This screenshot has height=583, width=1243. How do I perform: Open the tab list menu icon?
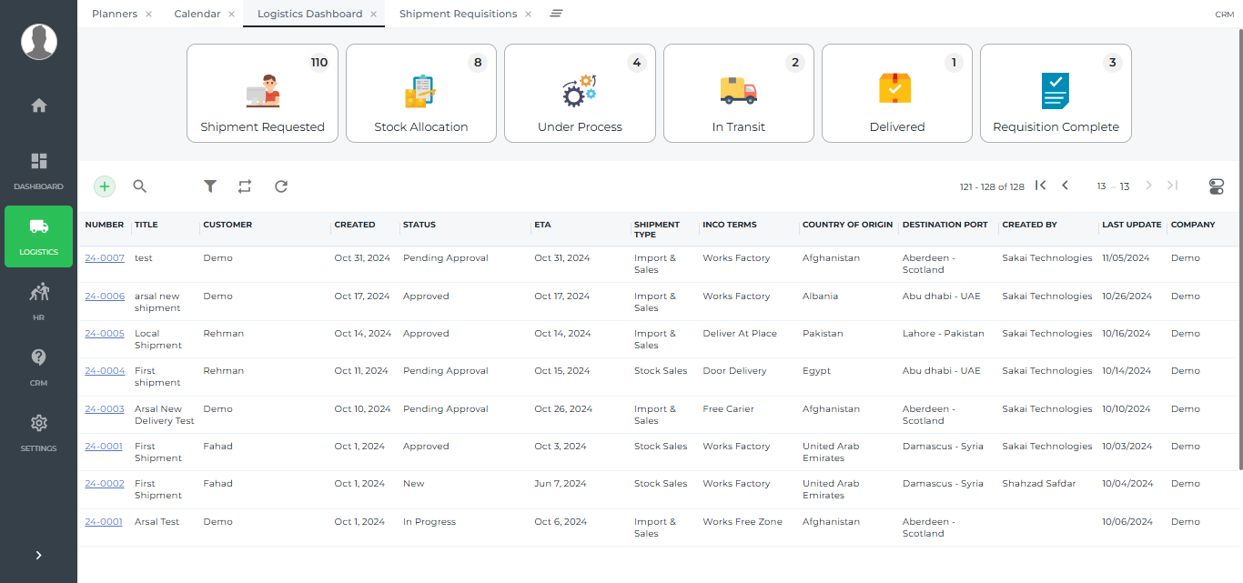pos(556,14)
